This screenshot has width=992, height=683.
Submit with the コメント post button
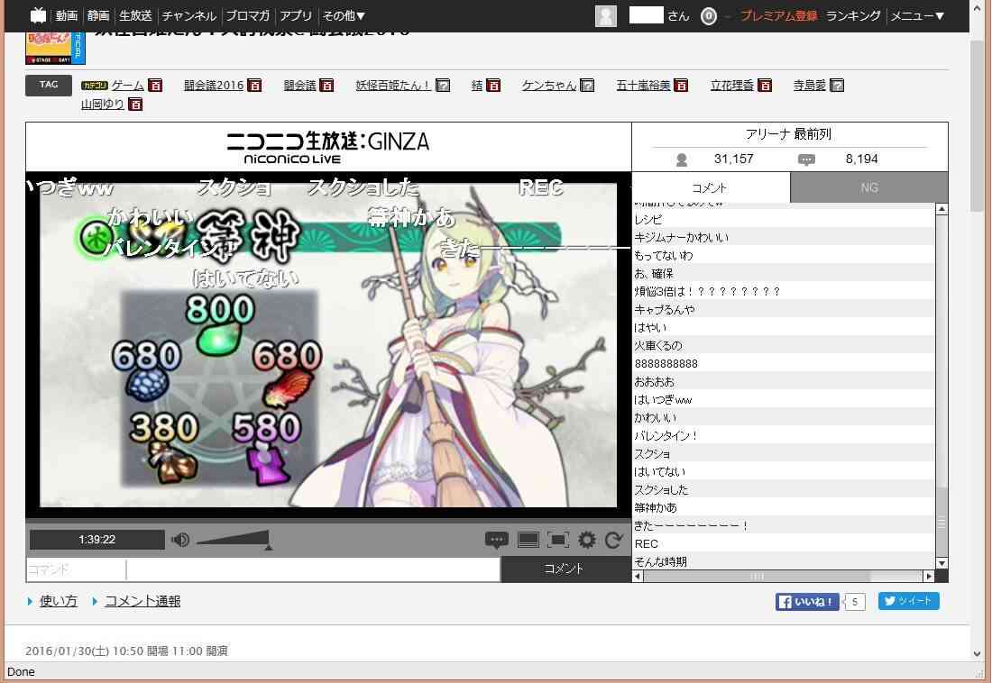click(565, 569)
